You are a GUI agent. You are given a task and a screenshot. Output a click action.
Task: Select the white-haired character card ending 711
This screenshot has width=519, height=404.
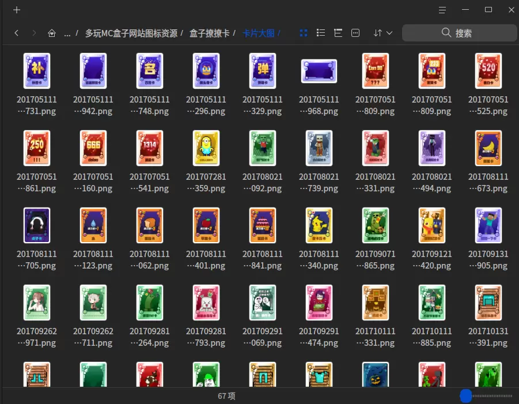point(93,303)
